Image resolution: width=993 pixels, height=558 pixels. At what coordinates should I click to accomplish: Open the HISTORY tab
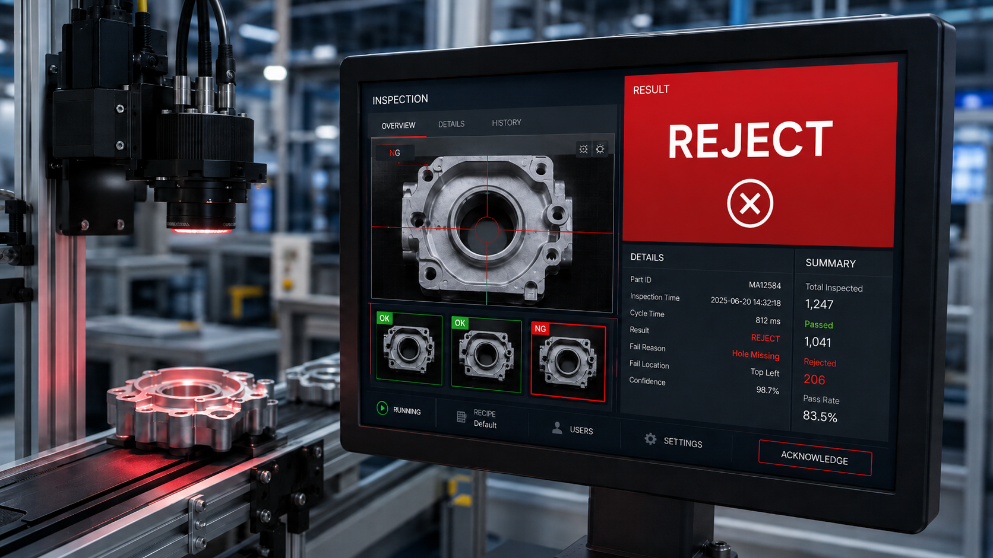507,123
